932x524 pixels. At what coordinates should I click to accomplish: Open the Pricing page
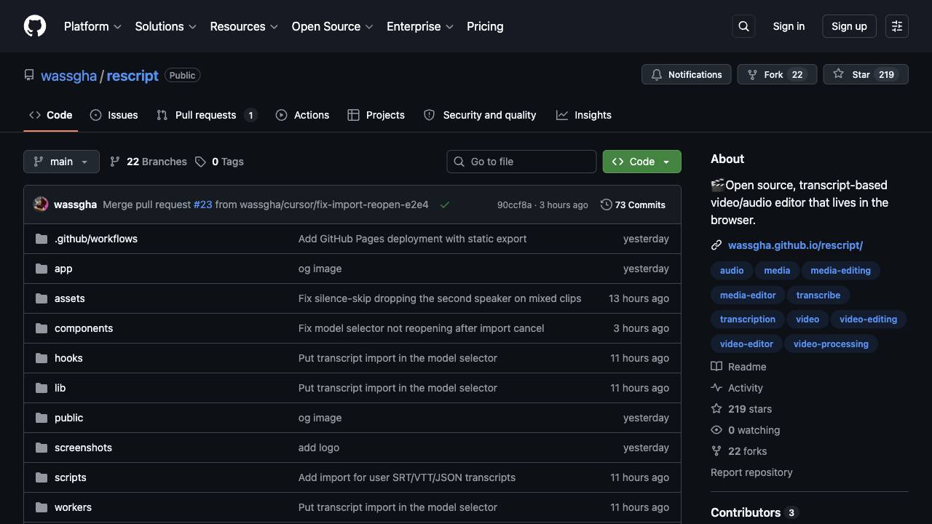485,26
